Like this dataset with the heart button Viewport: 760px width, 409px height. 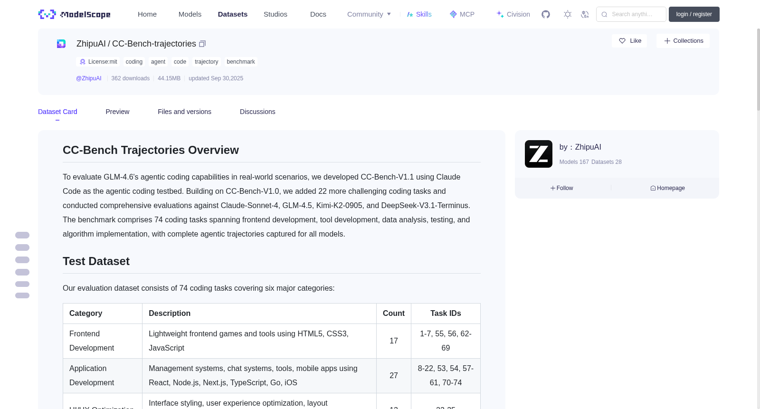629,41
